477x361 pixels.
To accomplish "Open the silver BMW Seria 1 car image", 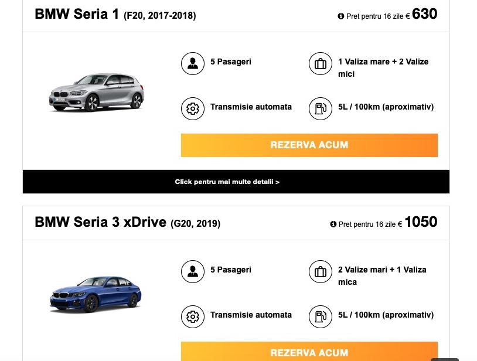I will click(97, 93).
